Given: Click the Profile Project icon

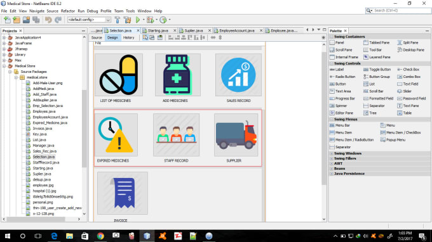Looking at the screenshot, I should pyautogui.click(x=163, y=20).
